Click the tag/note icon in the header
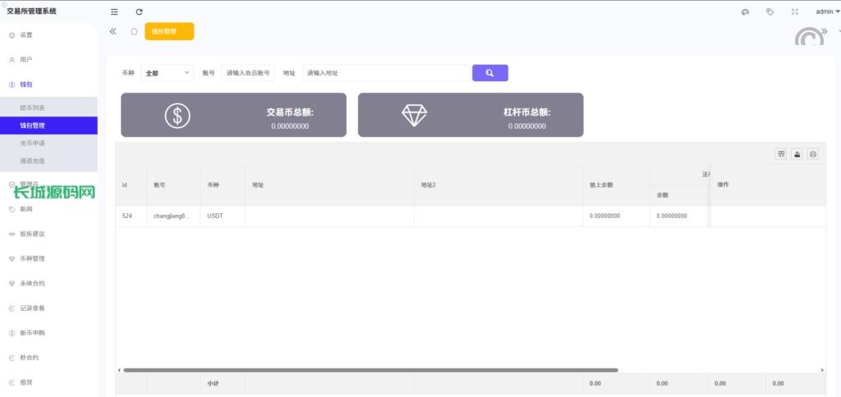 [770, 11]
